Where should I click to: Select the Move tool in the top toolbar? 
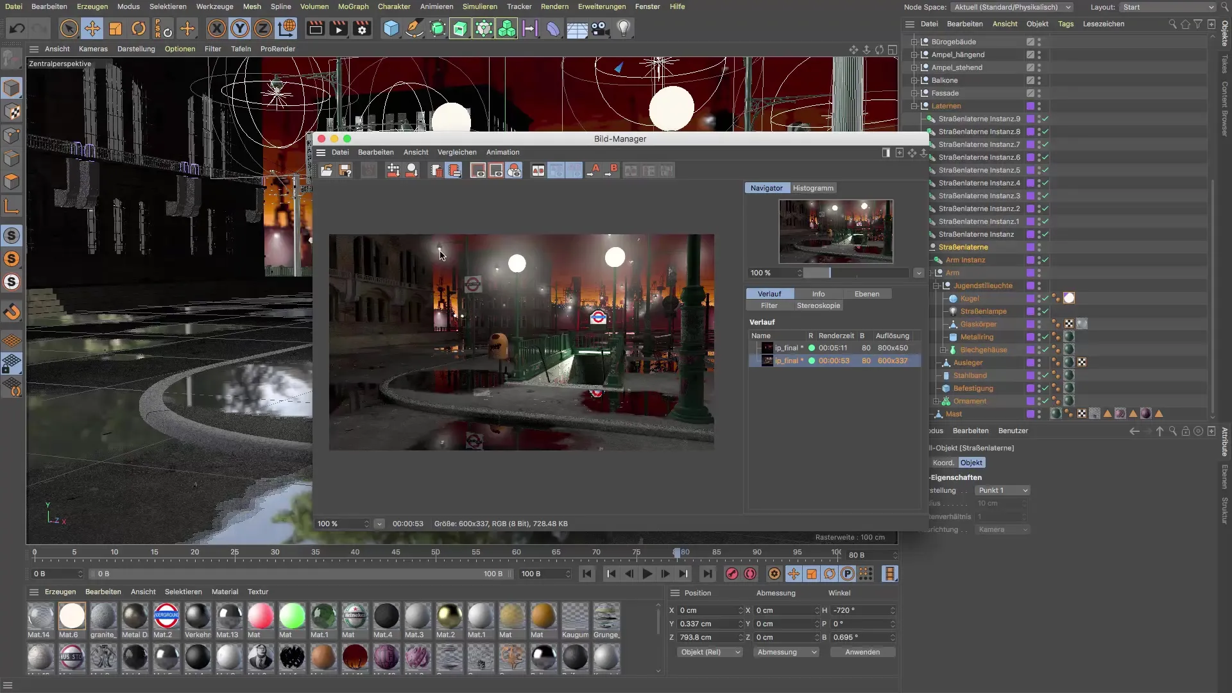92,28
